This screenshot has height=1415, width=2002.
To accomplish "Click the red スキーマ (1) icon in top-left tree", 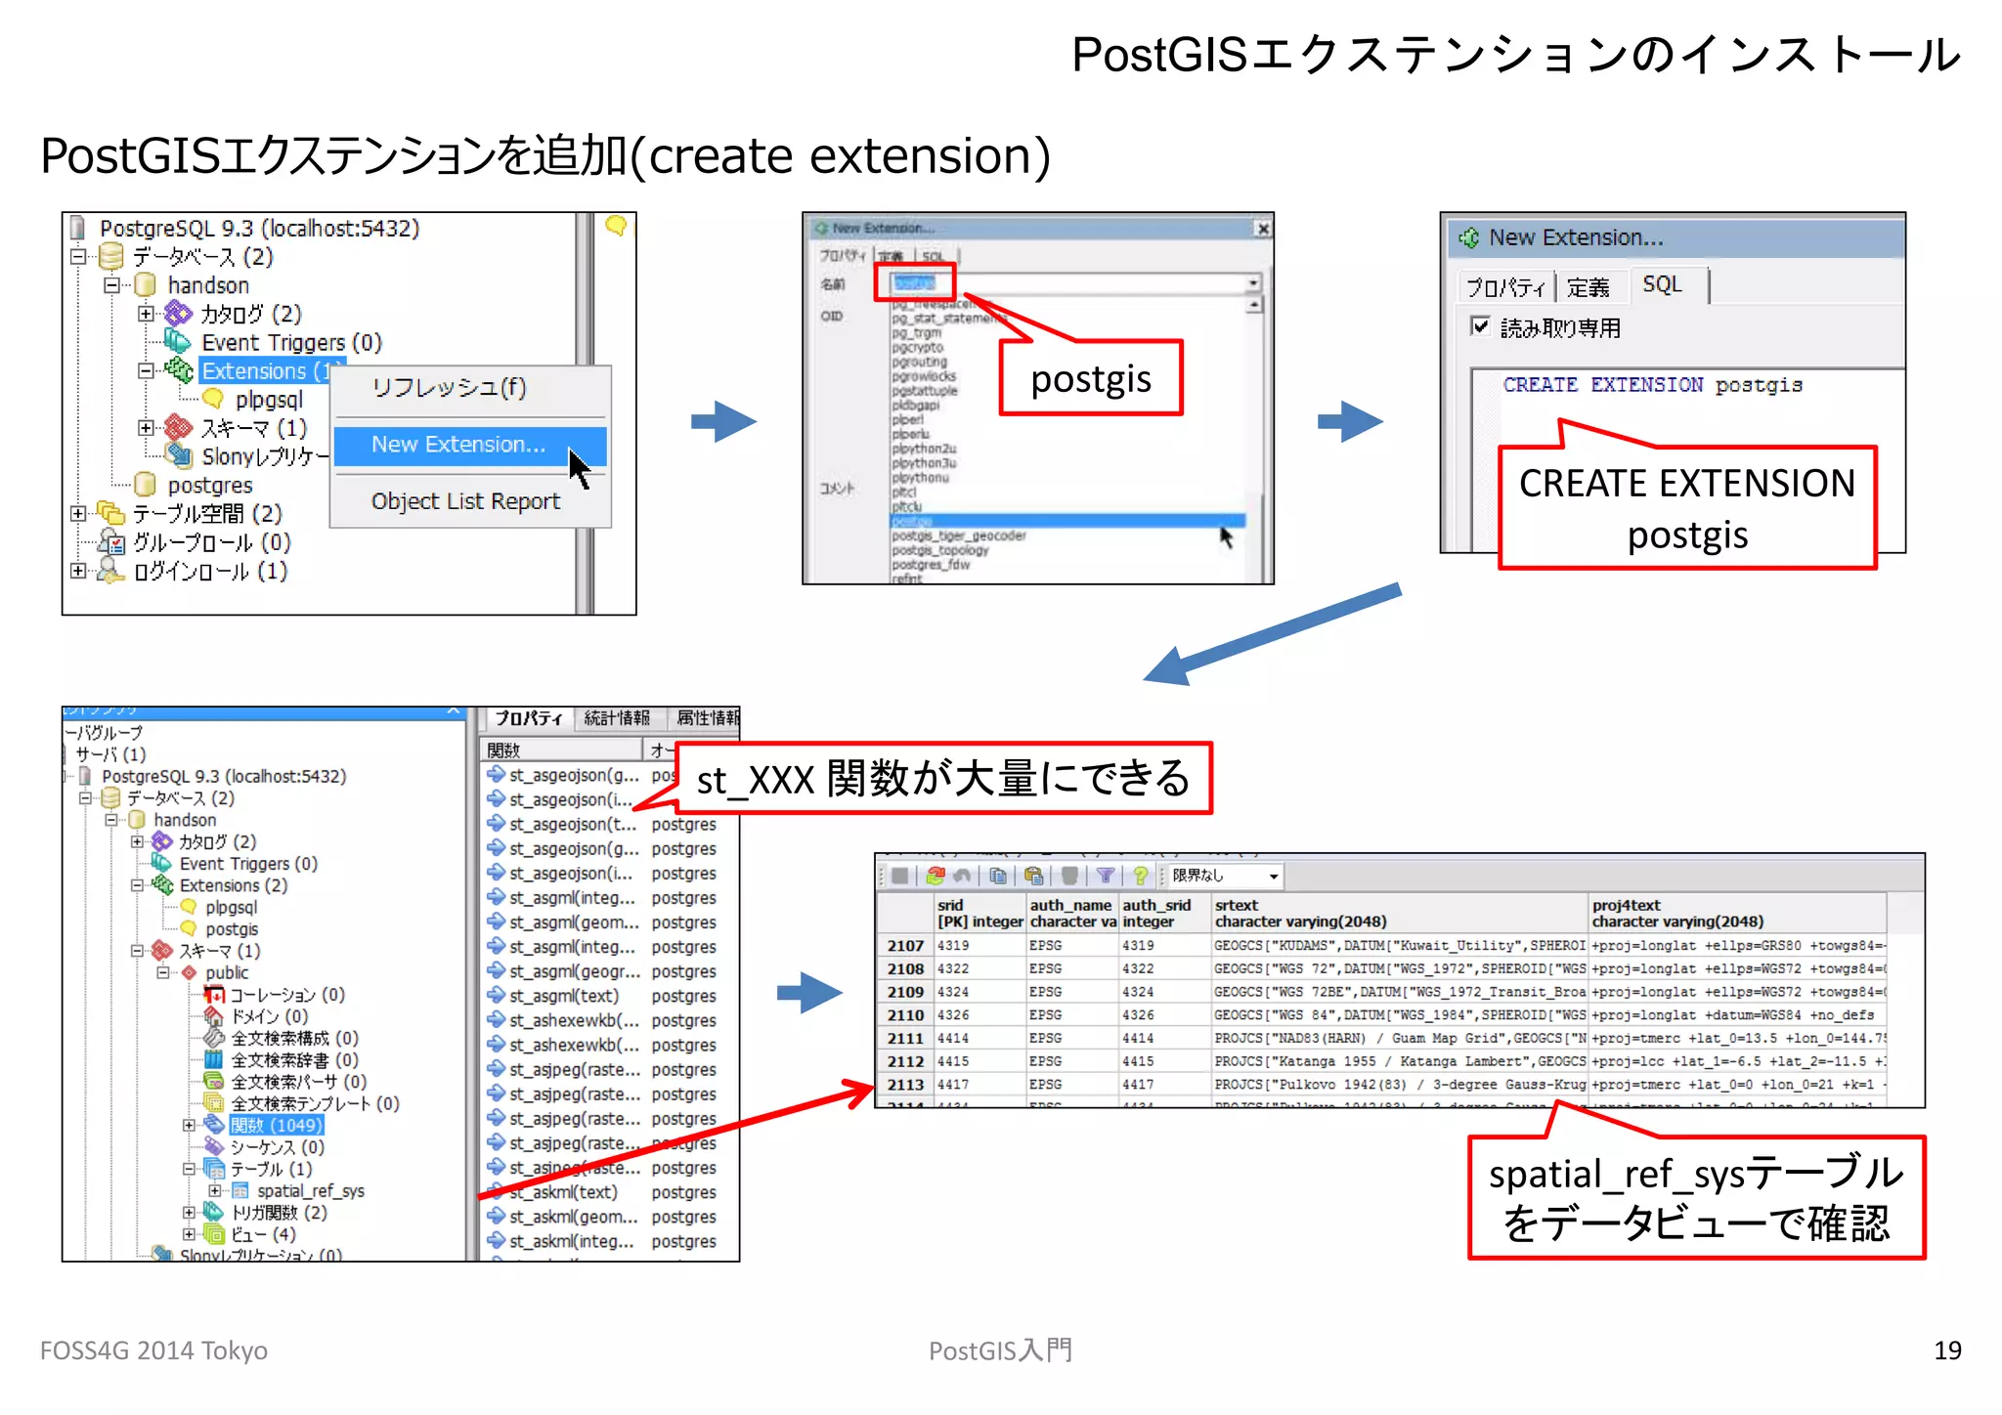I will point(178,427).
